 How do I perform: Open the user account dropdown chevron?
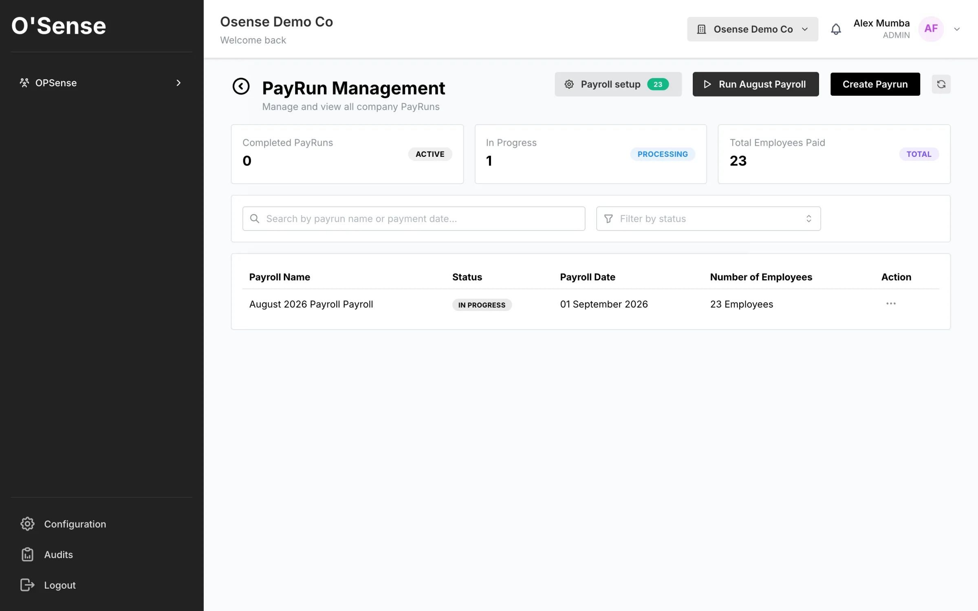(x=957, y=29)
